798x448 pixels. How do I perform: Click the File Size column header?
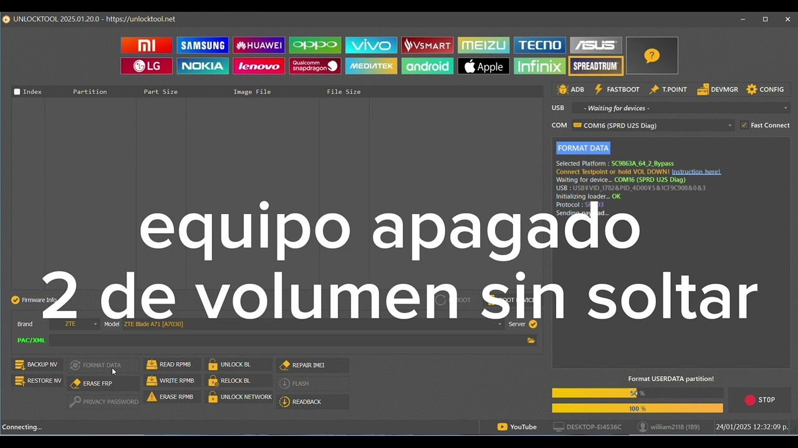pyautogui.click(x=344, y=91)
